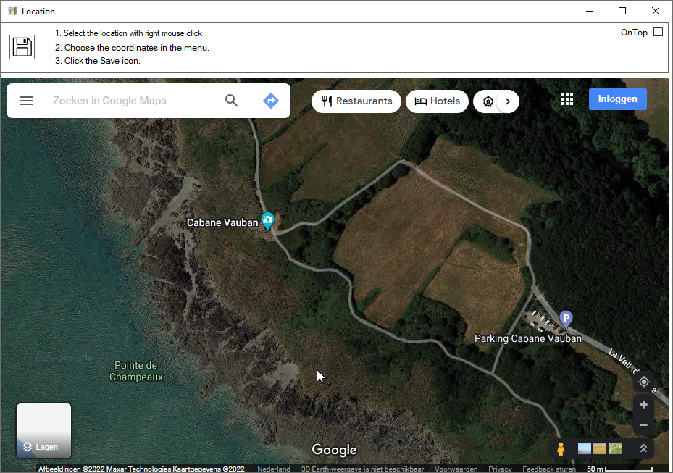
Task: Click the Save floppy disk icon
Action: coord(22,47)
